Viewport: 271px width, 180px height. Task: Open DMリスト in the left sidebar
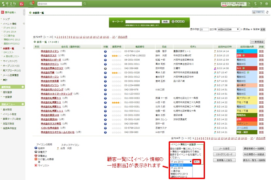point(8,52)
